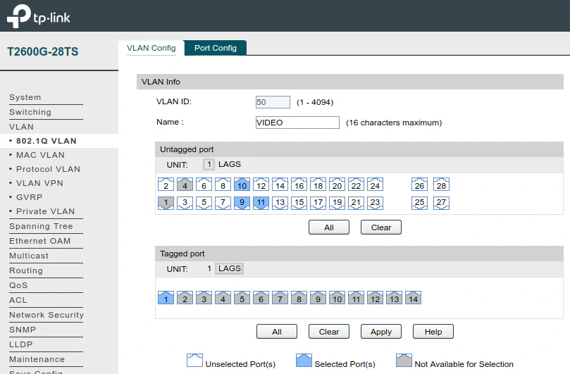Select untagged port 26 icon
The width and height of the screenshot is (570, 374).
pyautogui.click(x=419, y=185)
